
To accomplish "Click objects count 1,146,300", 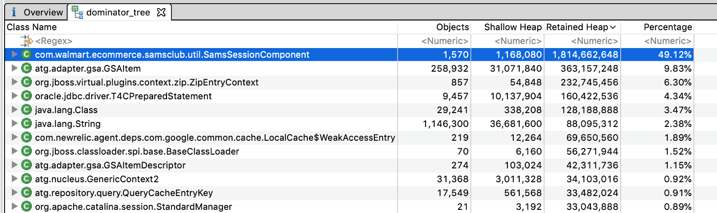I will pos(446,123).
